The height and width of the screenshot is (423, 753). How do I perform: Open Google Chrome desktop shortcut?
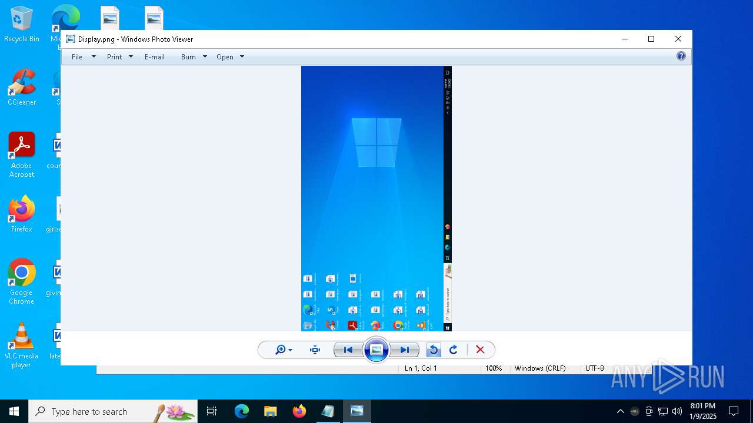tap(22, 282)
